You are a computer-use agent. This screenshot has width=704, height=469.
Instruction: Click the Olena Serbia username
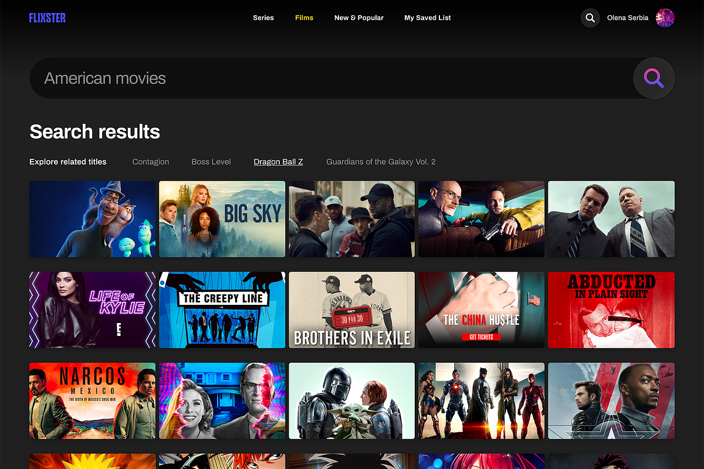coord(628,18)
